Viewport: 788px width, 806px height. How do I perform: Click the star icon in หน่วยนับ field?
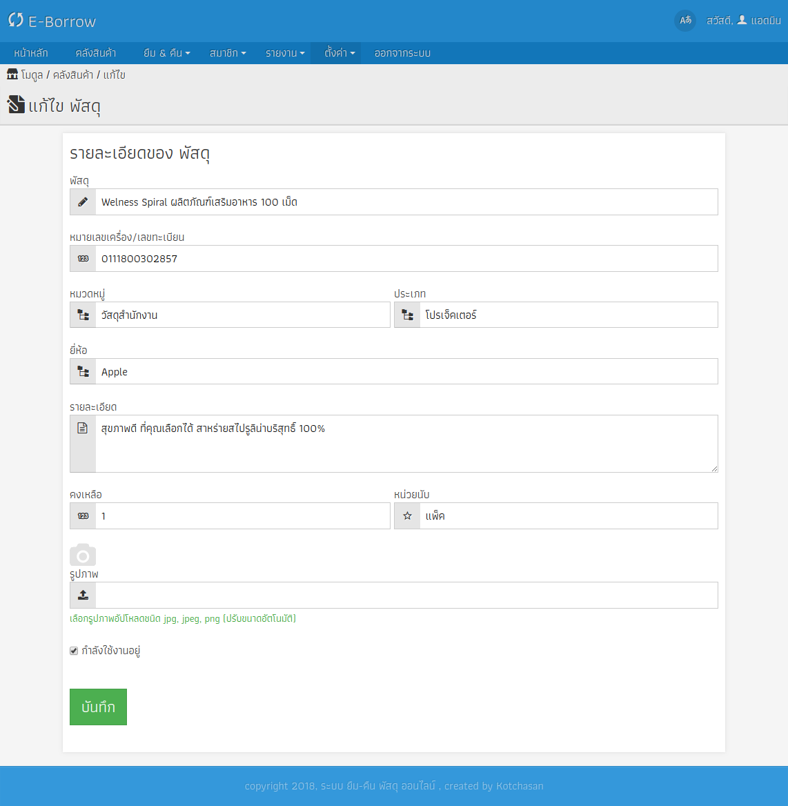click(407, 515)
